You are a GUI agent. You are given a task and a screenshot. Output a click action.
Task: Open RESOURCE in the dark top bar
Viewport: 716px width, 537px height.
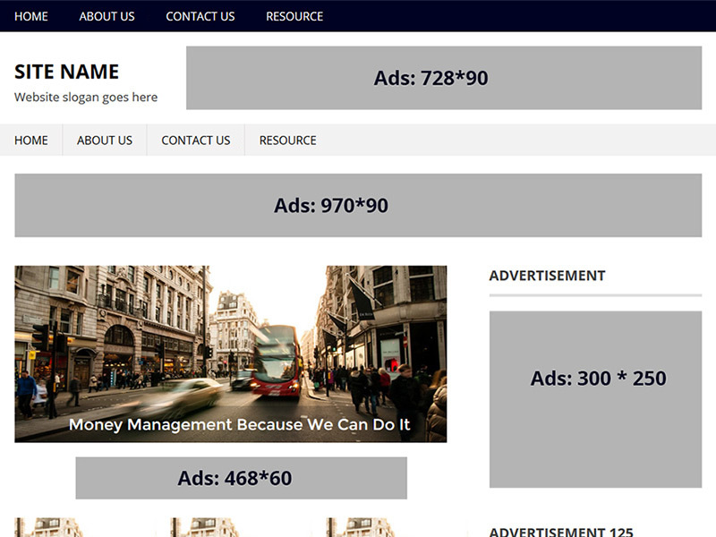point(294,16)
